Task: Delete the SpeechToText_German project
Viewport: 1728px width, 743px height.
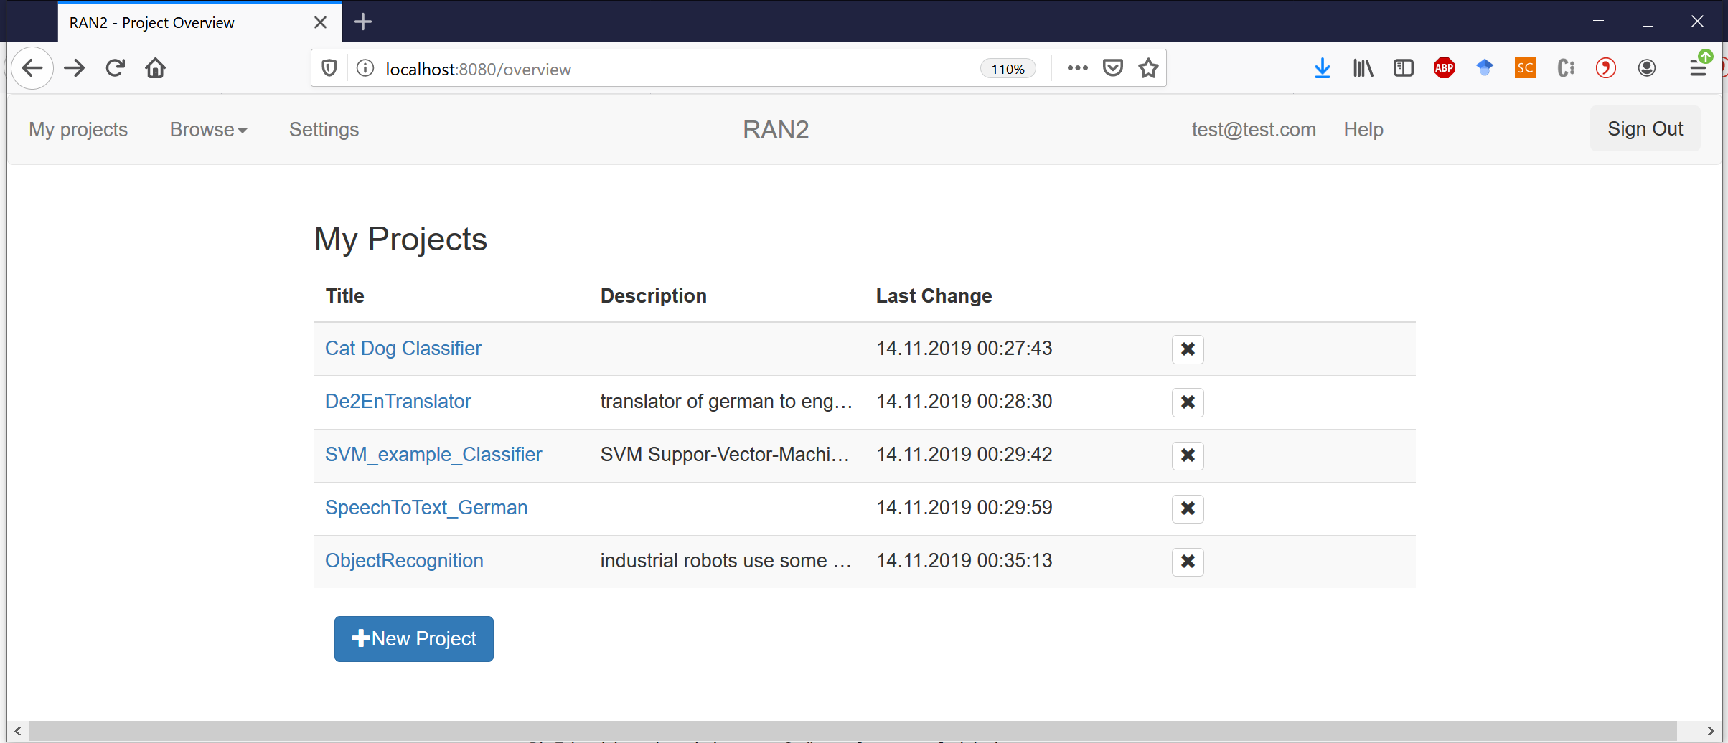Action: 1188,508
